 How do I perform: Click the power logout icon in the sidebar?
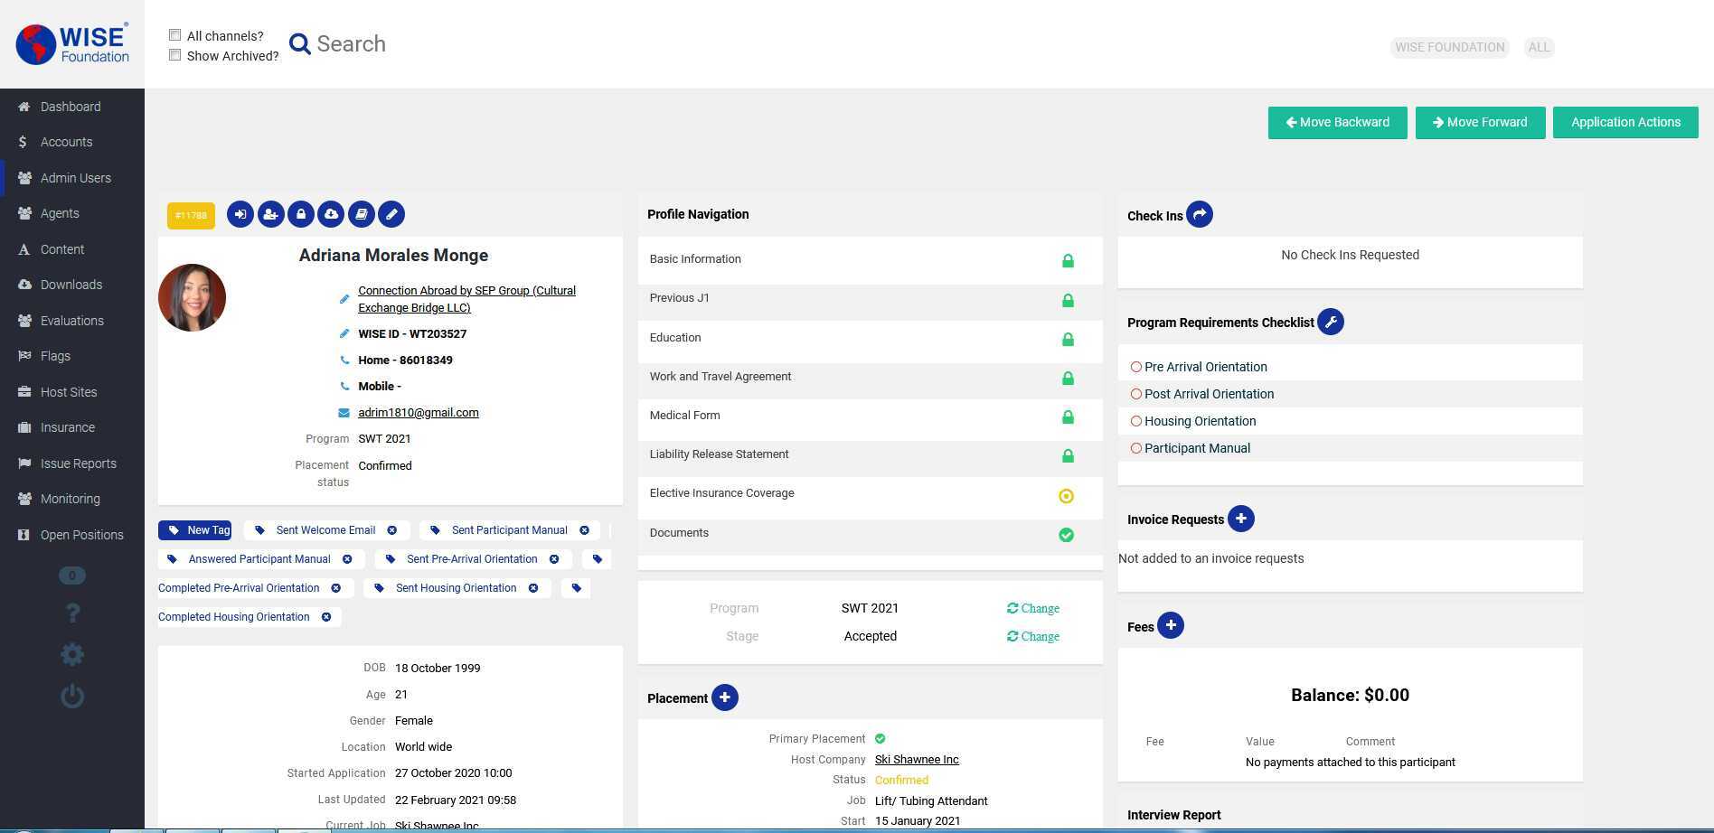pos(72,697)
